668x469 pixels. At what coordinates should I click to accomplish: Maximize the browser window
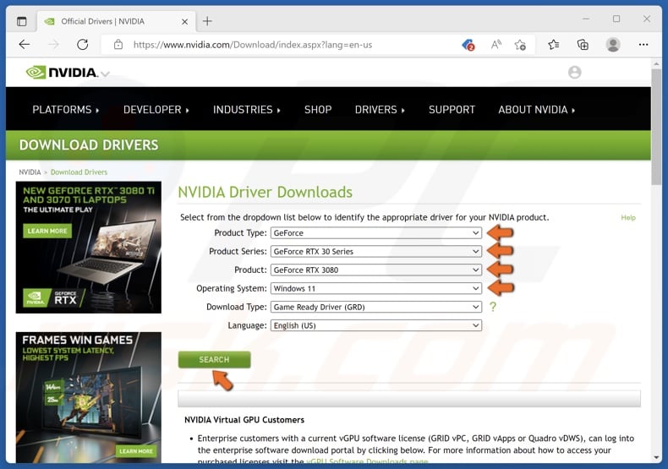coord(616,19)
